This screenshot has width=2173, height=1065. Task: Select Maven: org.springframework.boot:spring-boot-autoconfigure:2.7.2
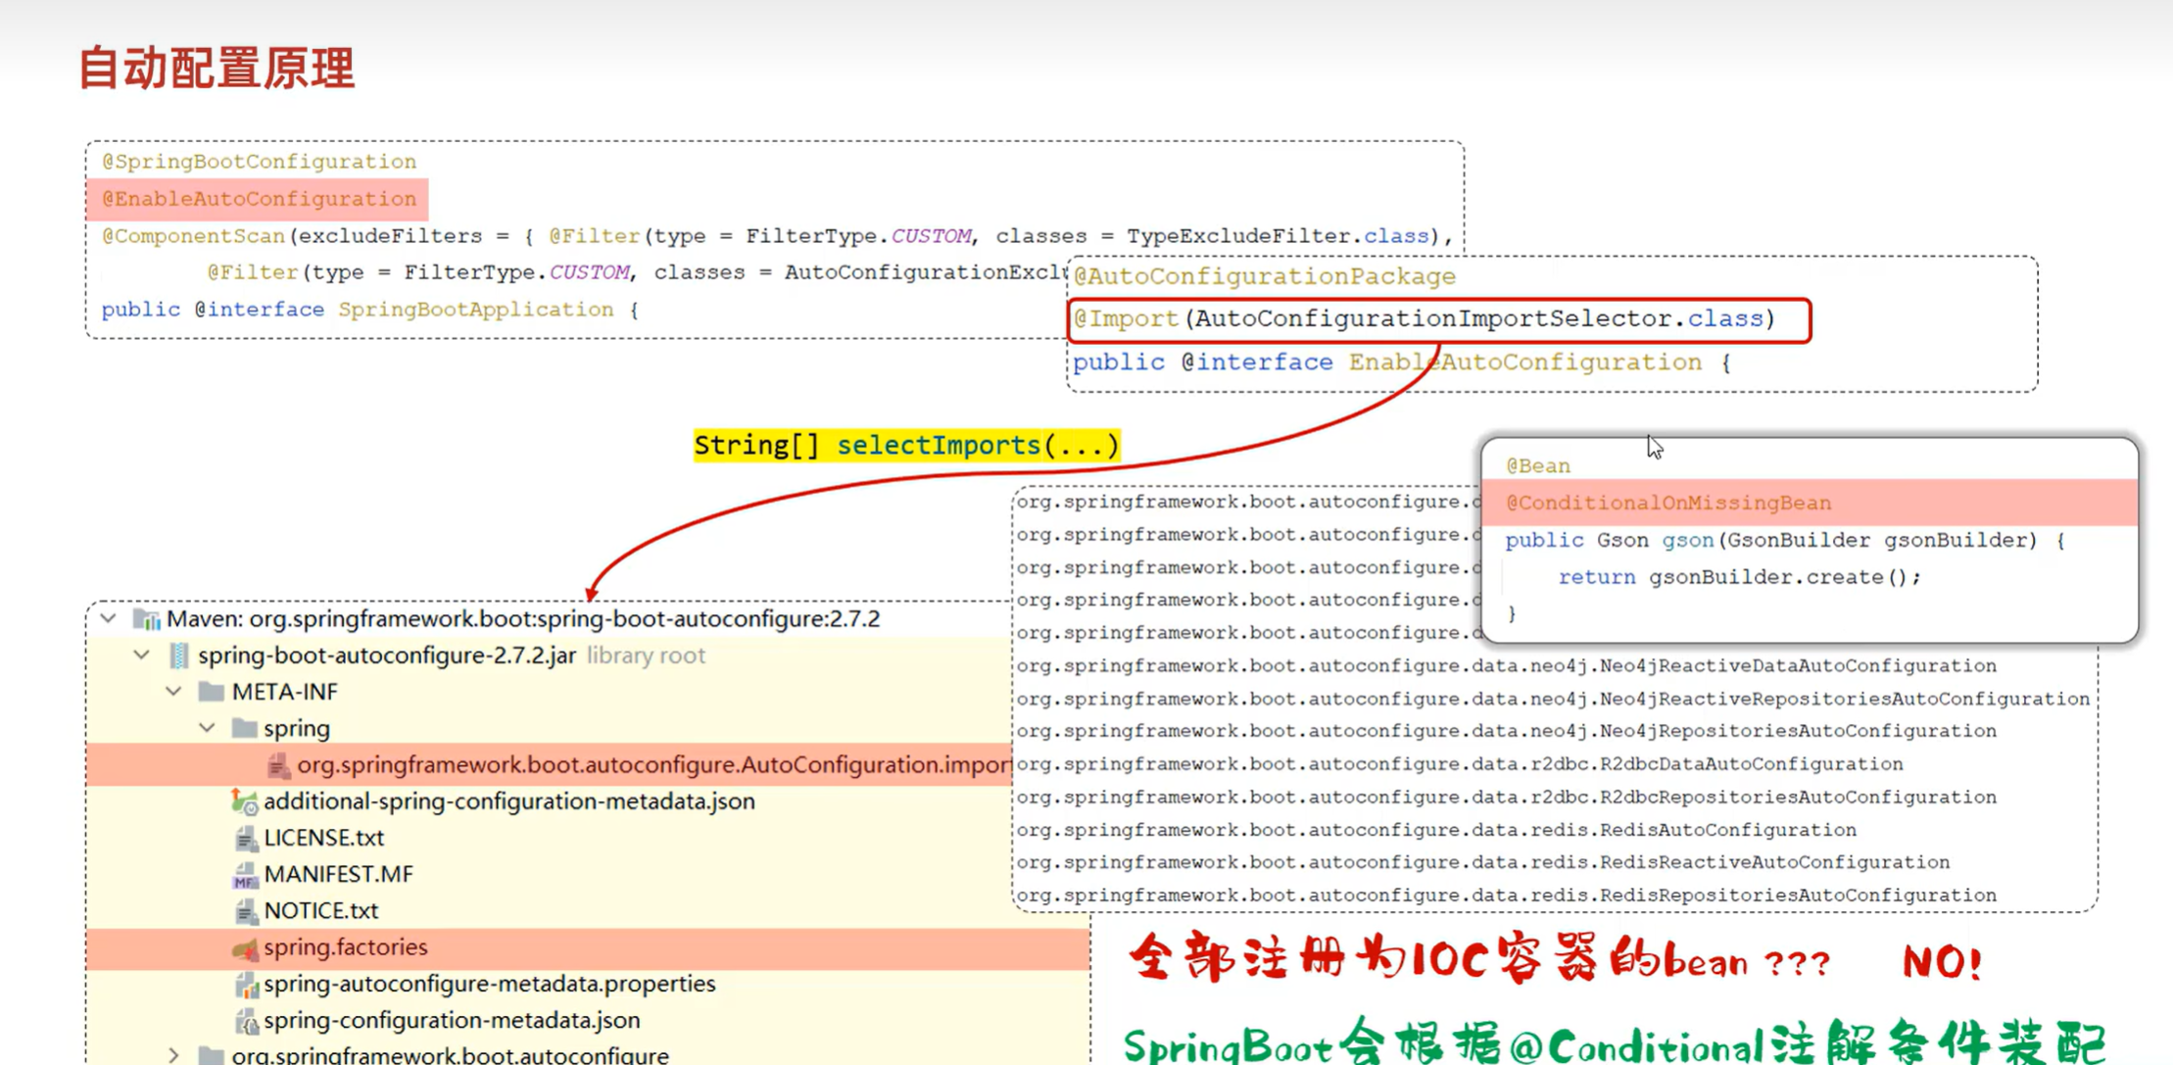(x=523, y=619)
